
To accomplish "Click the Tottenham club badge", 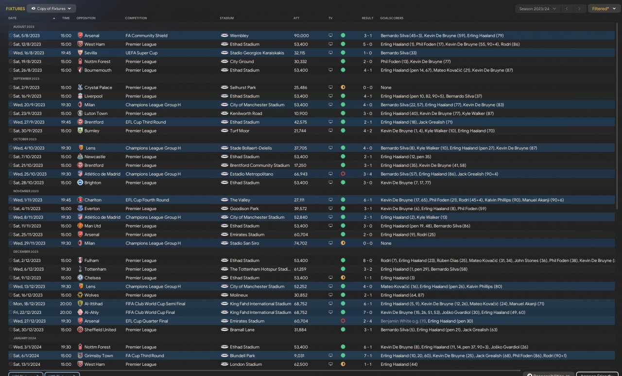I will (80, 269).
